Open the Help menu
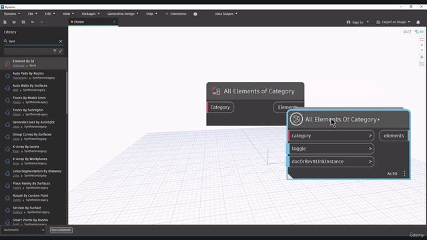 click(151, 14)
